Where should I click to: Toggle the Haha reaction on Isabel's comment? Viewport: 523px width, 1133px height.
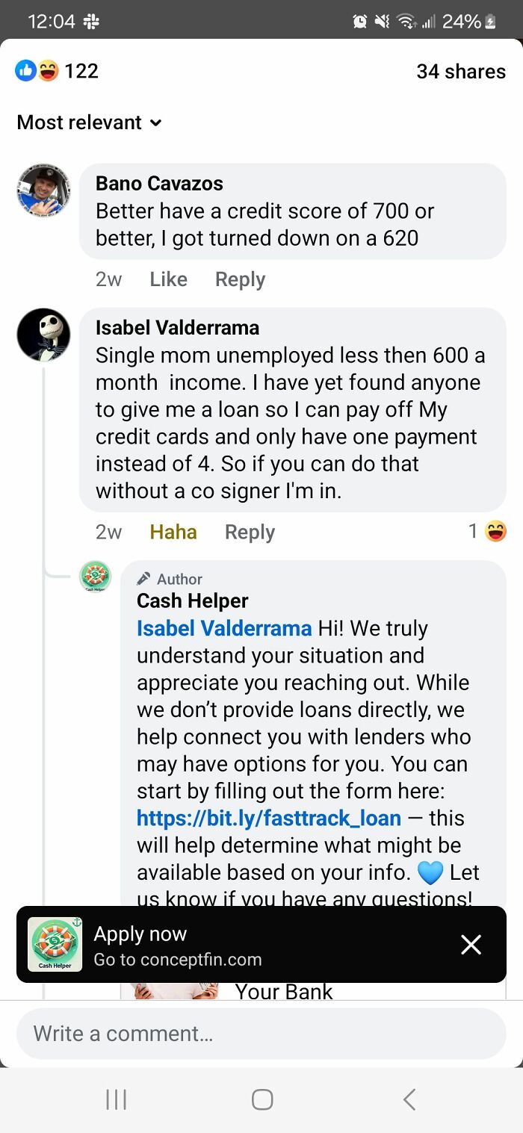[x=173, y=532]
